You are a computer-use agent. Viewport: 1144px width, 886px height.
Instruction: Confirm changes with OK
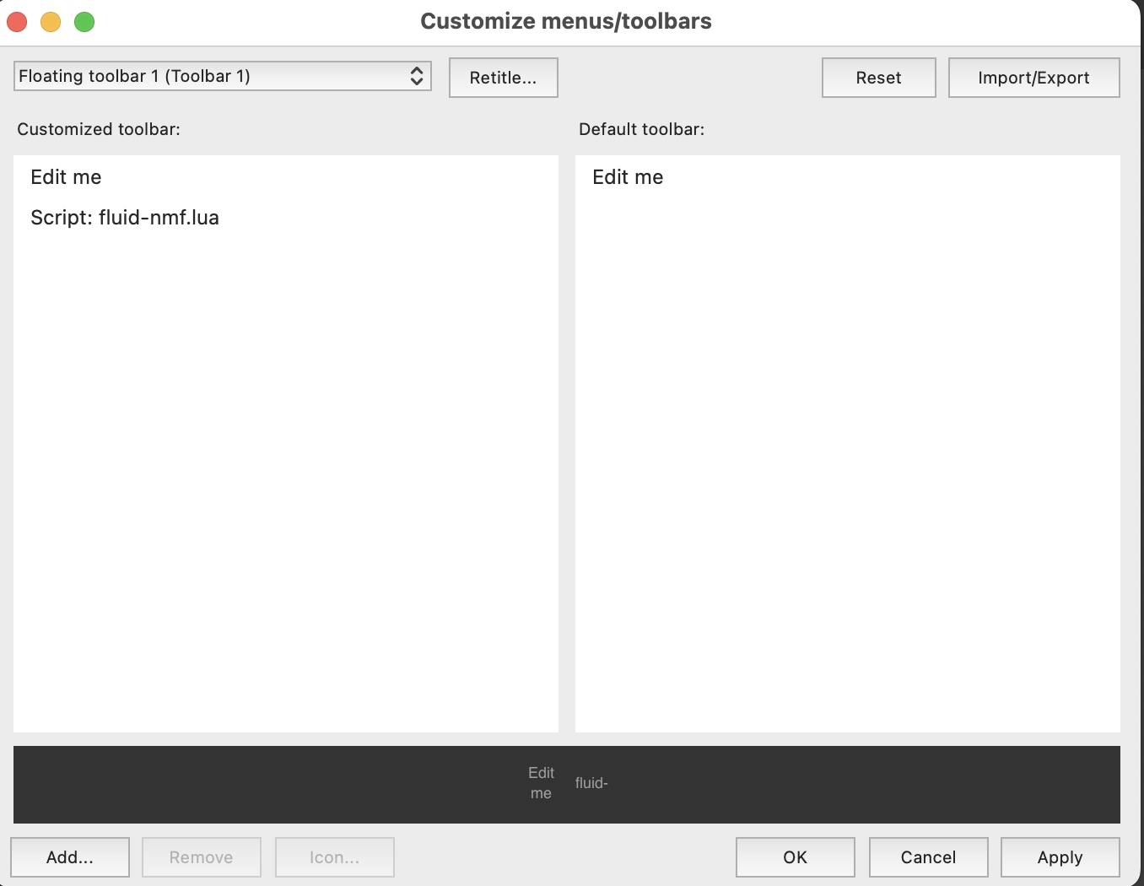(x=795, y=857)
